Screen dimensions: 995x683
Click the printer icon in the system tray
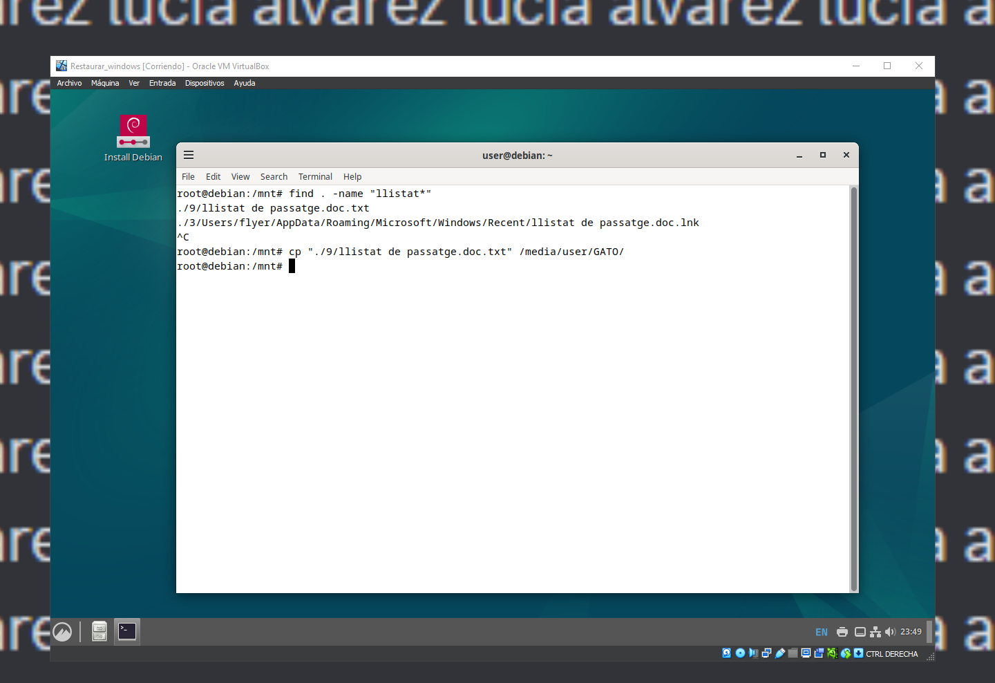pos(842,631)
